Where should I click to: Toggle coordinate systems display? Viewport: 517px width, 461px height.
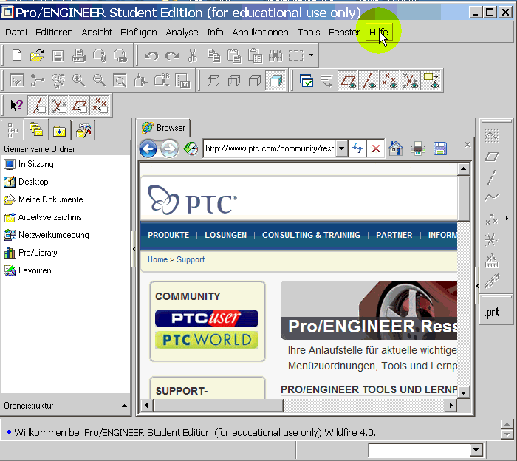point(410,81)
